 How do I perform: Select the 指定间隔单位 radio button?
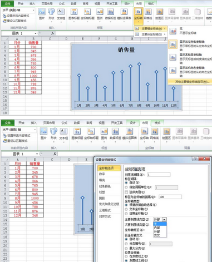[x=126, y=187]
